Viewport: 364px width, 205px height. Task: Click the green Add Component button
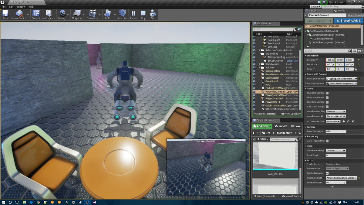[318, 21]
